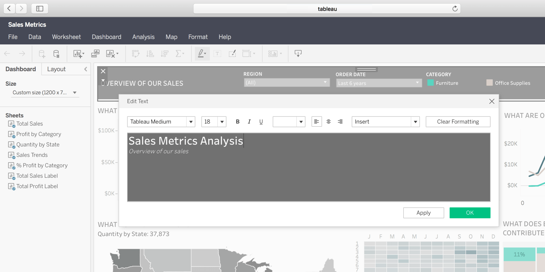Click the Furniture teal color swatch
Viewport: 545px width, 272px height.
pos(431,83)
